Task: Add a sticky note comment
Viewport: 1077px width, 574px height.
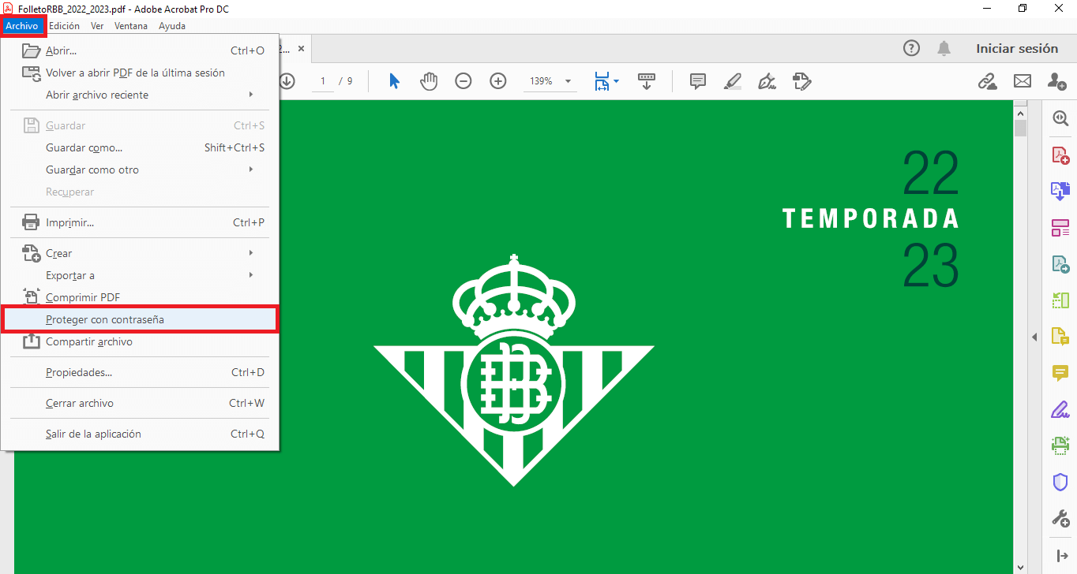Action: click(x=698, y=81)
